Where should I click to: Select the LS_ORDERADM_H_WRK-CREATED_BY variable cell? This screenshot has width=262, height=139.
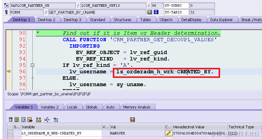[x=61, y=133]
